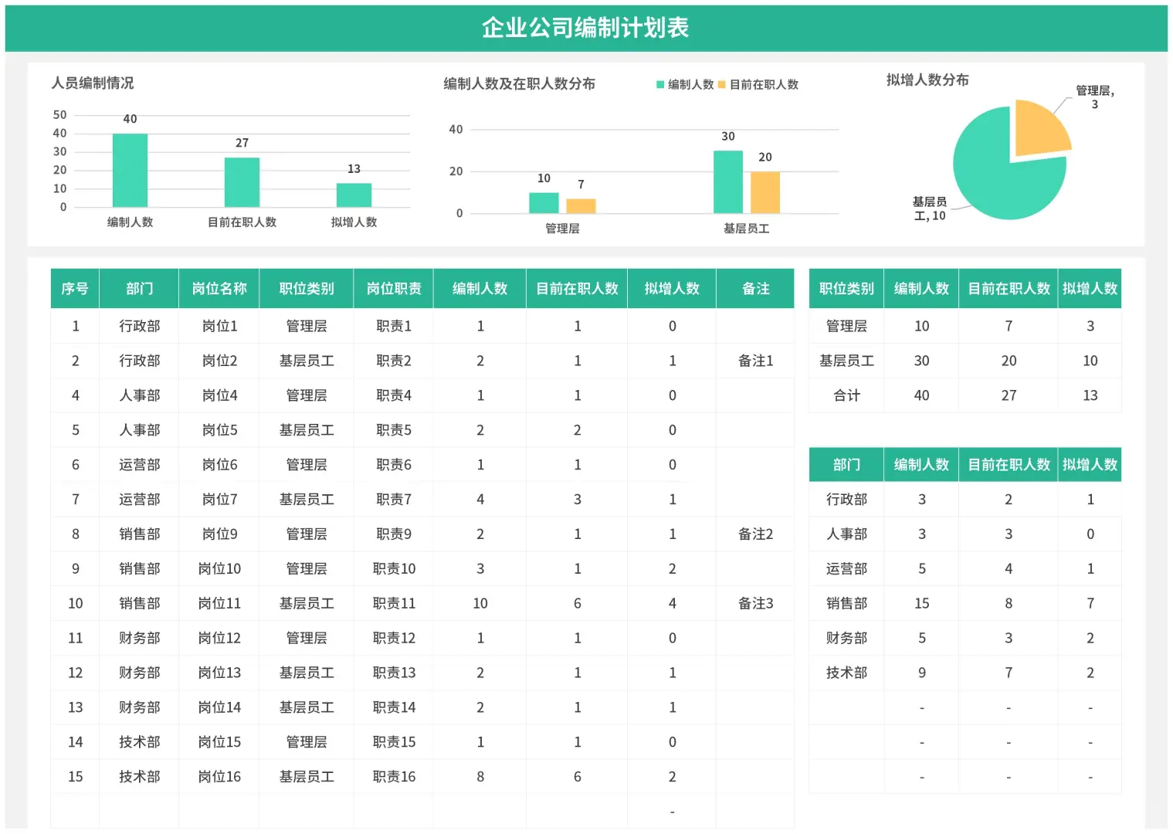The image size is (1173, 834).
Task: Click cell 职责11
Action: click(394, 603)
